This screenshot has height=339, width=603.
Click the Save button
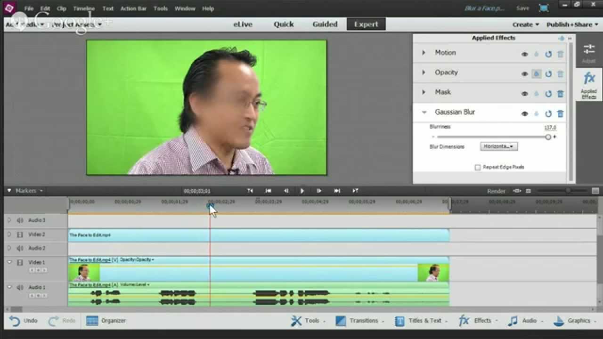[522, 8]
